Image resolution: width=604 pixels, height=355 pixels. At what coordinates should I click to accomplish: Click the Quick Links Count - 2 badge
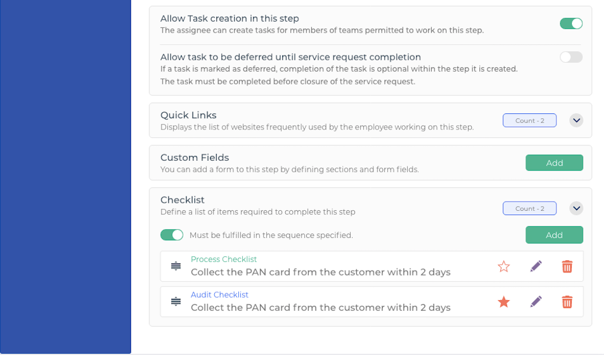[529, 120]
